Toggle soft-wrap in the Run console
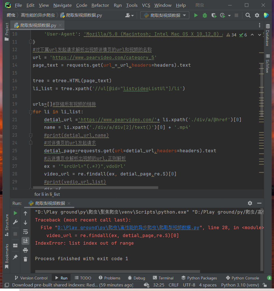The width and height of the screenshot is (274, 291). (x=25, y=232)
